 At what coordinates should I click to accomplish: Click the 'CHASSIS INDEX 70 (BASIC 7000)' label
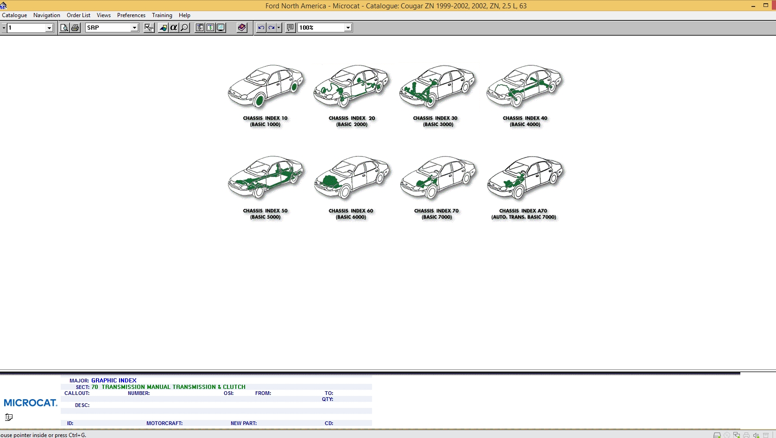pos(436,214)
